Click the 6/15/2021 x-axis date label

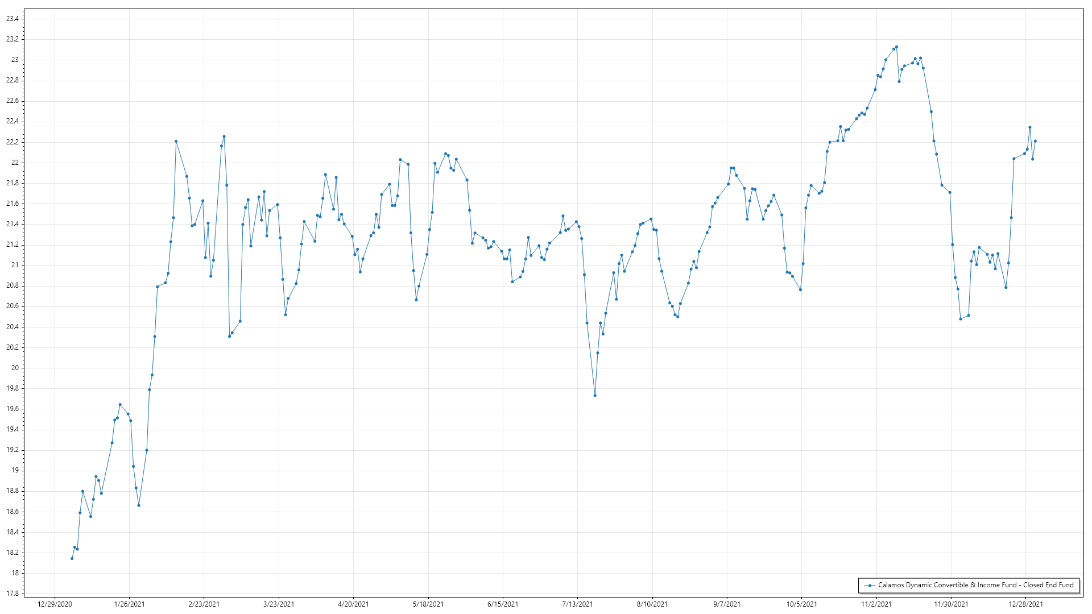click(503, 604)
